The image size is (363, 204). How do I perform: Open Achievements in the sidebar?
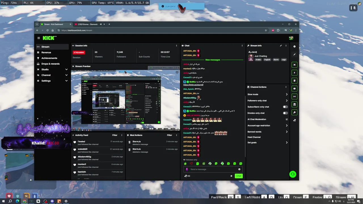point(52,58)
